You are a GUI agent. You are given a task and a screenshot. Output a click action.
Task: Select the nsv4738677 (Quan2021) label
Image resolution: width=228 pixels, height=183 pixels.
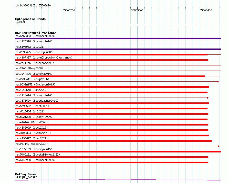pos(32,138)
